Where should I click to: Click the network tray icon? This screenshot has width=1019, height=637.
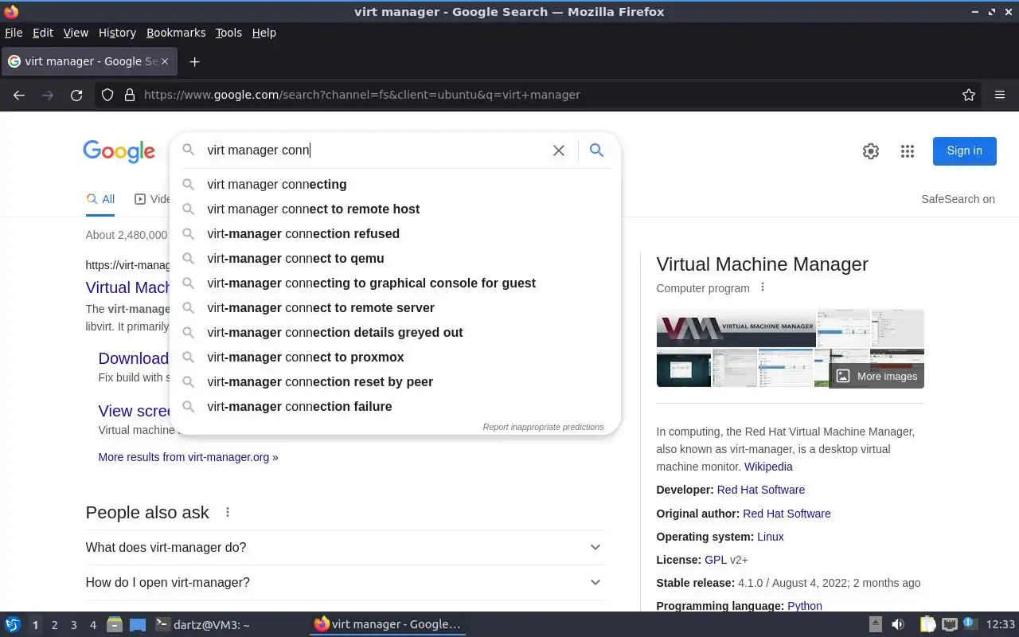[950, 625]
